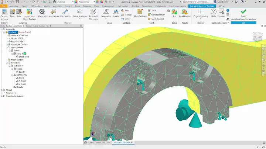The image size is (266, 149).
Task: Open Object Visibility options
Action: pos(201,14)
